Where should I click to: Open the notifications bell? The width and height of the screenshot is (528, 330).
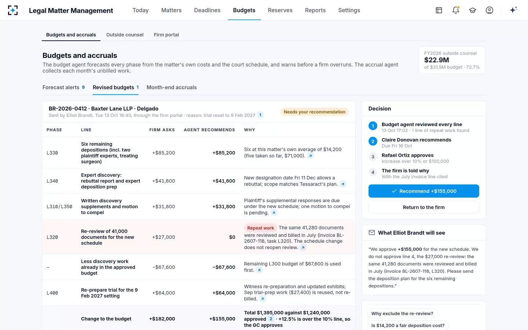pyautogui.click(x=456, y=10)
